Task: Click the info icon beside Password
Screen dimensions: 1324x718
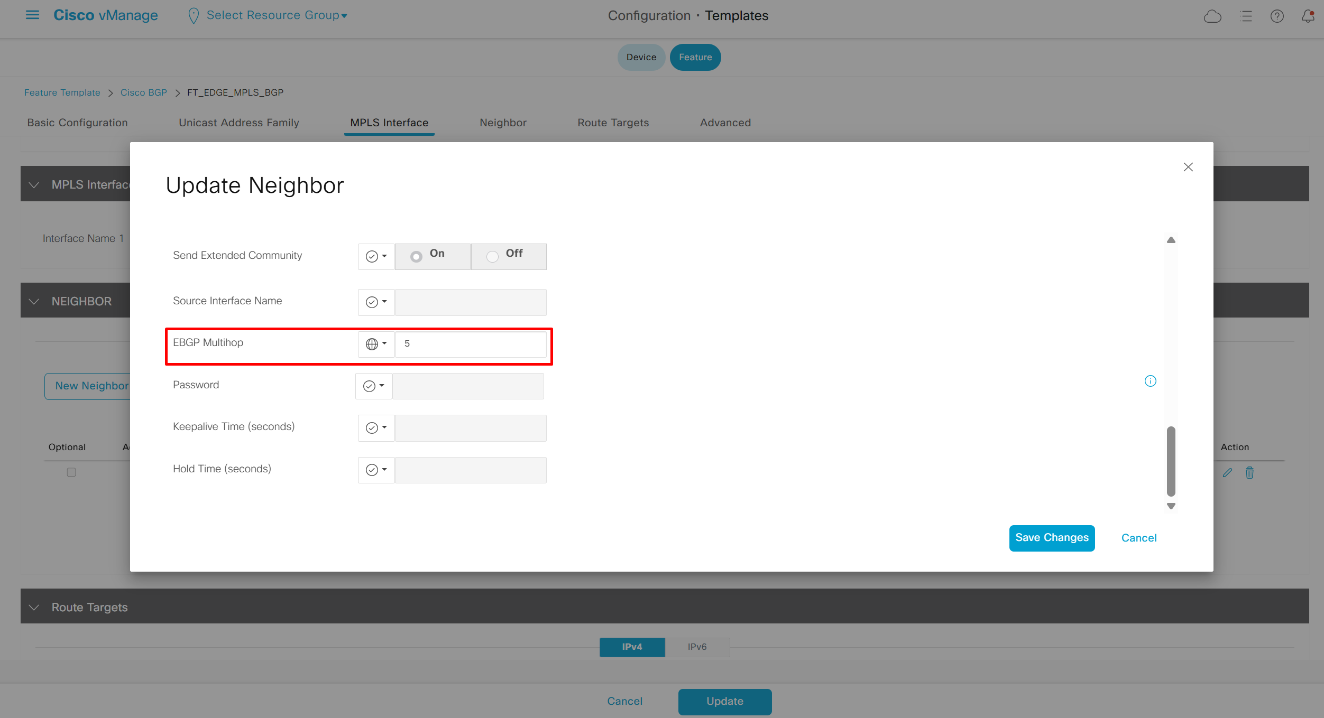Action: [x=1150, y=381]
